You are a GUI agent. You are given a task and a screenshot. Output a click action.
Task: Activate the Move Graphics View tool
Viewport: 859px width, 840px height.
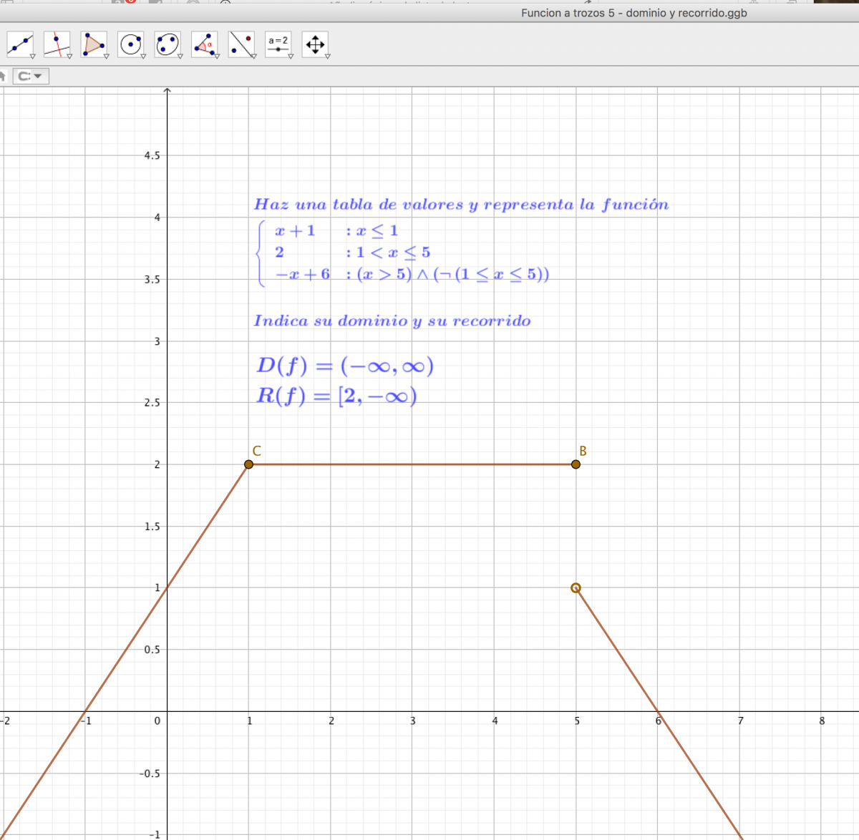[x=315, y=44]
